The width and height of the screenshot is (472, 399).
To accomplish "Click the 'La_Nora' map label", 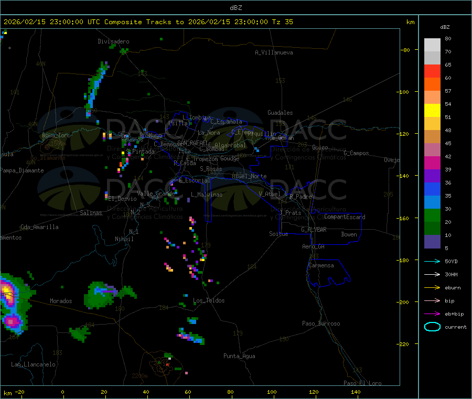I will 209,133.
